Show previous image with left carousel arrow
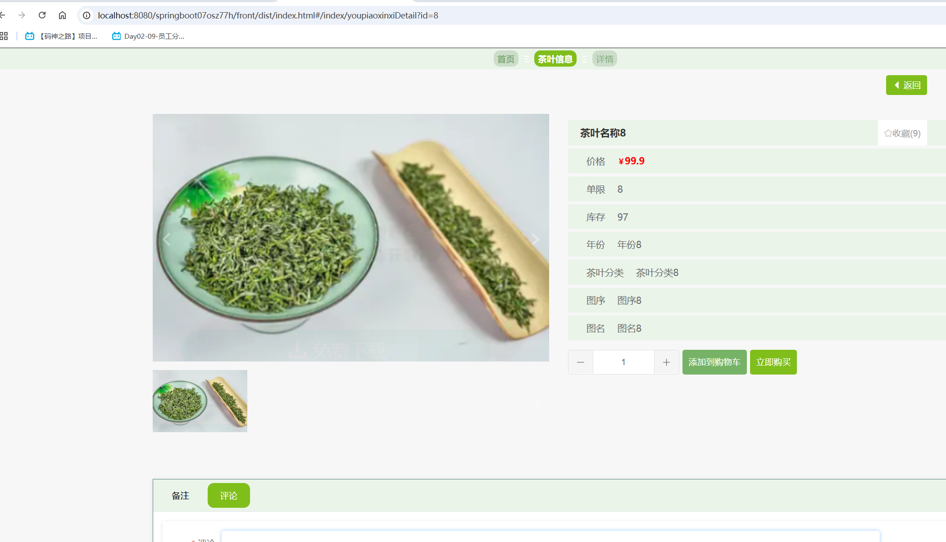Image resolution: width=946 pixels, height=542 pixels. (x=167, y=239)
